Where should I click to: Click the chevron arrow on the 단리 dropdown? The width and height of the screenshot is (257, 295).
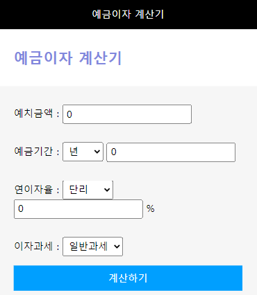[x=107, y=190]
